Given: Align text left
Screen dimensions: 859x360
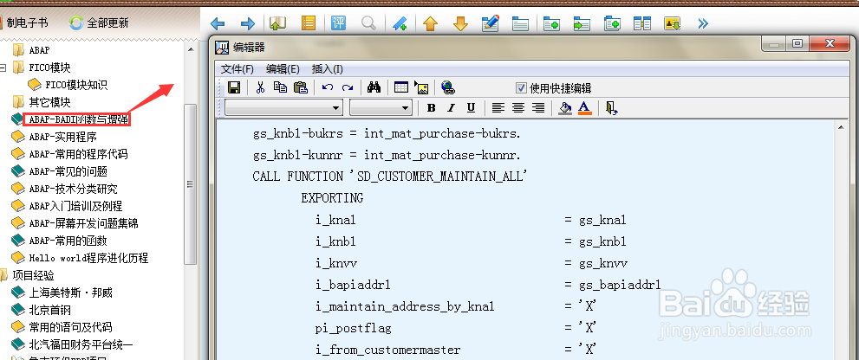Looking at the screenshot, I should click(x=498, y=108).
